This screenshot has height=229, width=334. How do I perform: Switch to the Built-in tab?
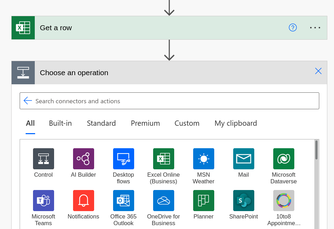tap(60, 123)
